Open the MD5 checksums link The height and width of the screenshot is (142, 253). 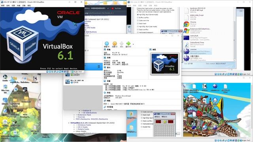click(83, 119)
